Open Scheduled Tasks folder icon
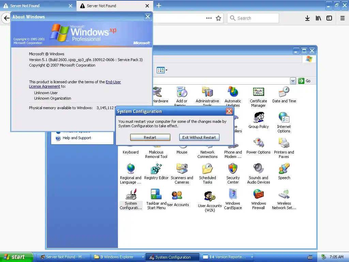Viewport: 349px width, 262px height. click(208, 174)
